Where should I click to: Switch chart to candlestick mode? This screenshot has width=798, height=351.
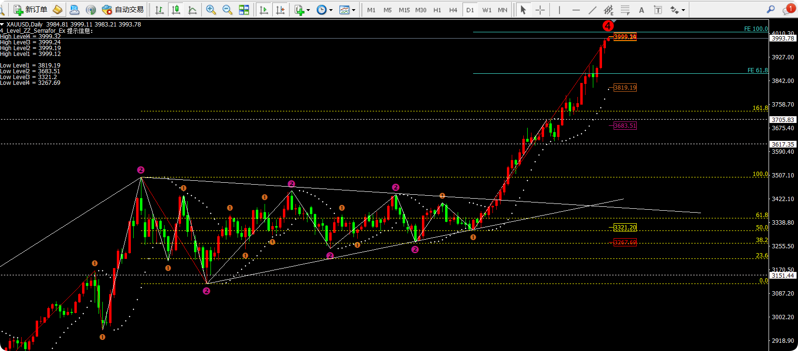(x=176, y=10)
